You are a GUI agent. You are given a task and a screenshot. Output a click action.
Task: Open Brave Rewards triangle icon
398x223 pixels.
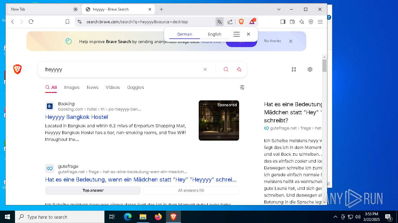[x=252, y=21]
